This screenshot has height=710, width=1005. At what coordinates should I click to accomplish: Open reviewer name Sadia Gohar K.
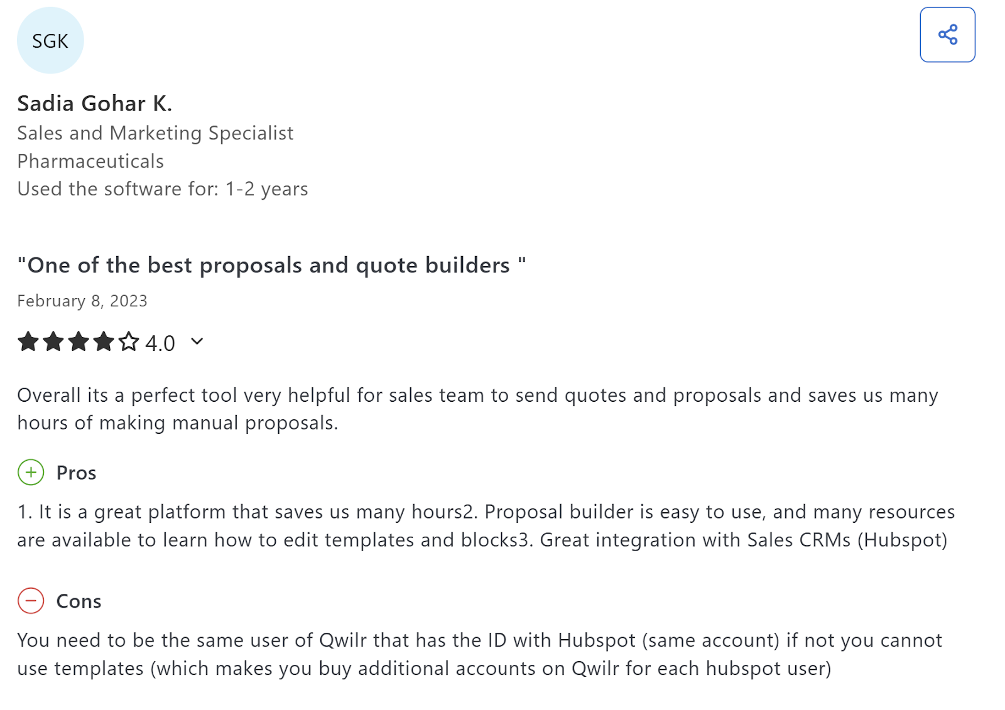pyautogui.click(x=94, y=104)
